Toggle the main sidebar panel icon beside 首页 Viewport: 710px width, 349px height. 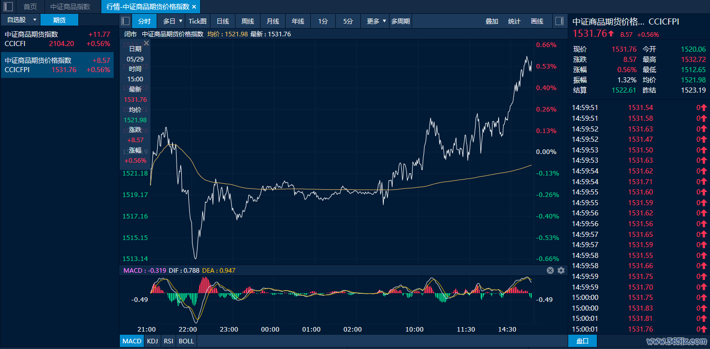pyautogui.click(x=8, y=7)
